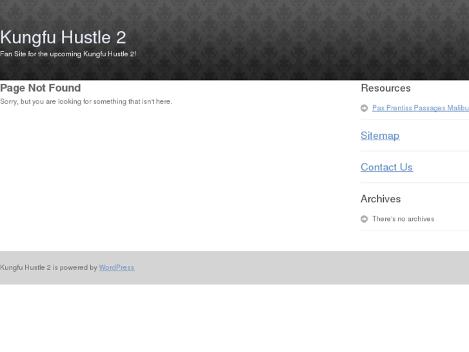The image size is (469, 352).
Task: Click the 'Fan Site for the upcoming' tagline
Action: (x=68, y=54)
